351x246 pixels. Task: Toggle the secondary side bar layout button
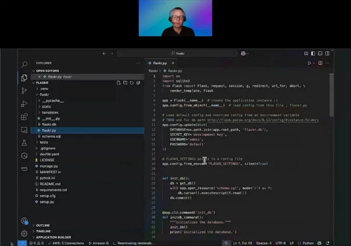coord(327,53)
